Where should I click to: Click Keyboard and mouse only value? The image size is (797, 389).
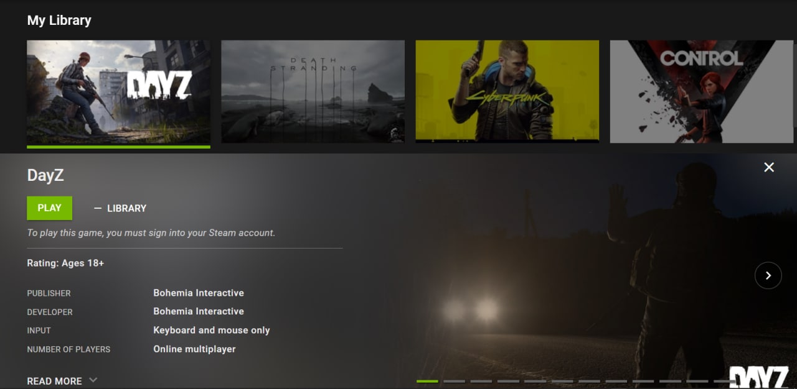(212, 330)
